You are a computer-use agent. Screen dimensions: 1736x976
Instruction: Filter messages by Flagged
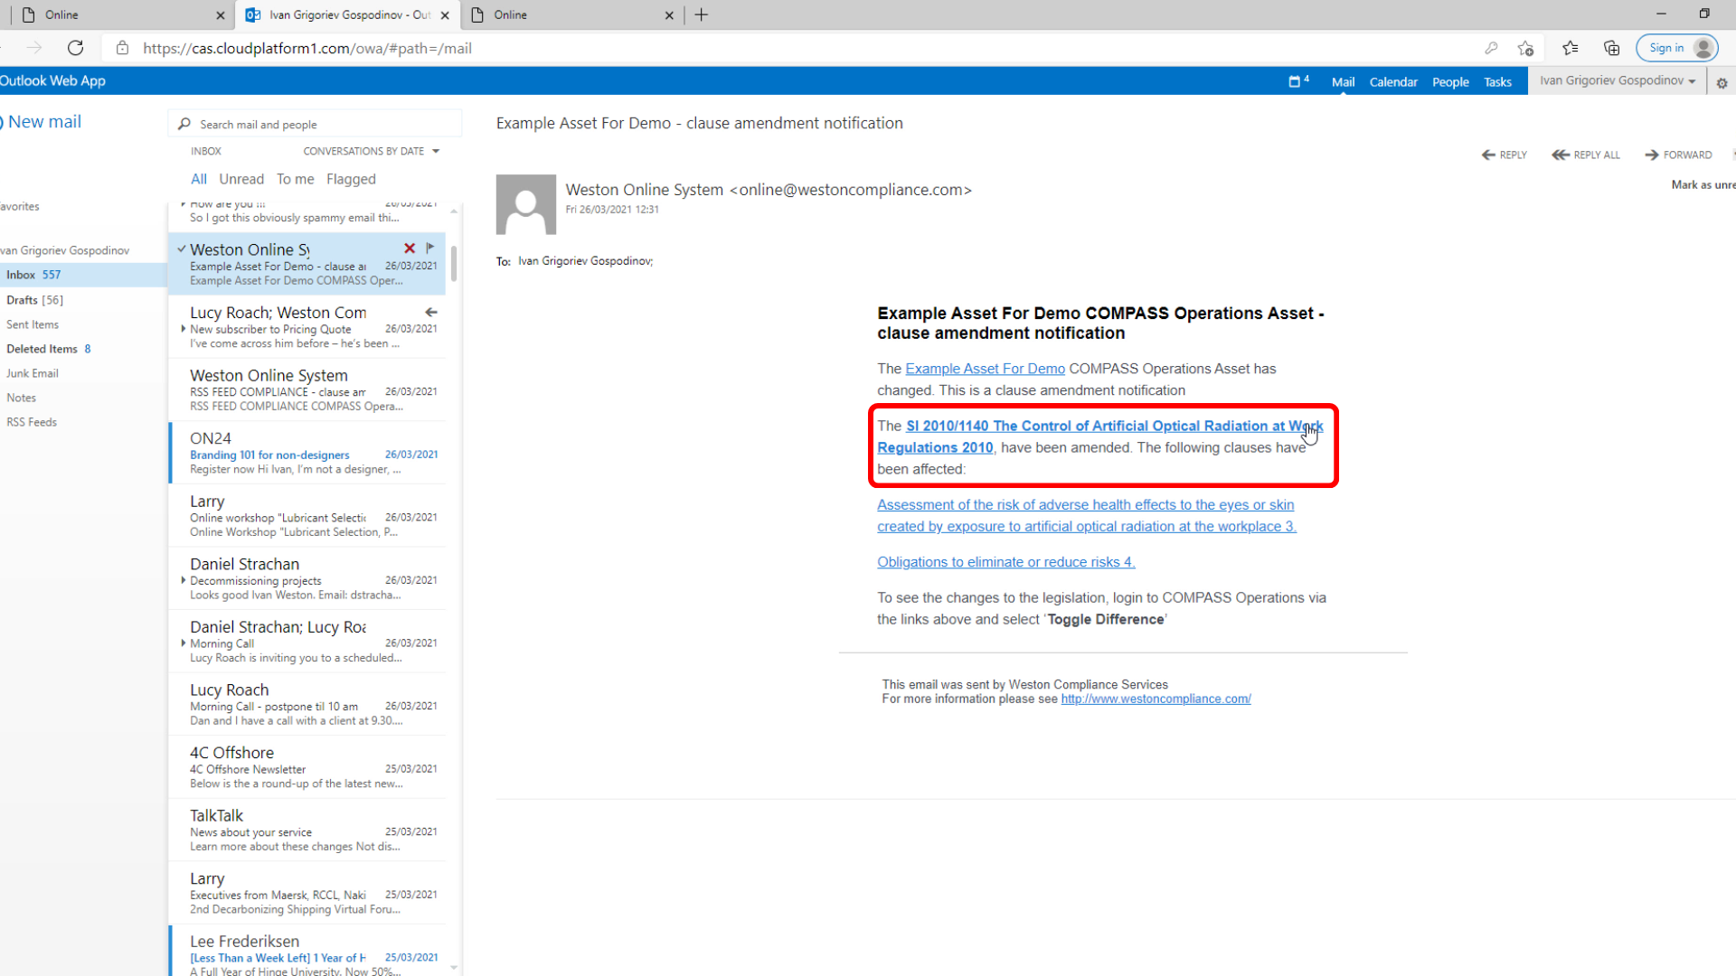coord(351,179)
